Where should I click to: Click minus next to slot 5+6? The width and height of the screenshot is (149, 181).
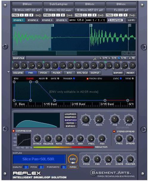coord(90,15)
